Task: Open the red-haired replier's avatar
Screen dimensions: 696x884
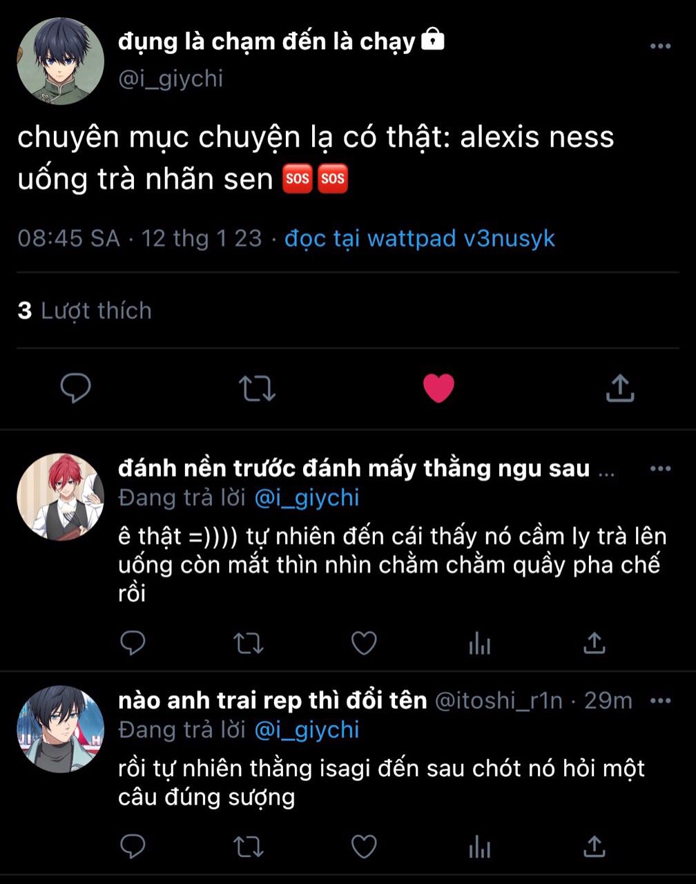Action: click(60, 497)
